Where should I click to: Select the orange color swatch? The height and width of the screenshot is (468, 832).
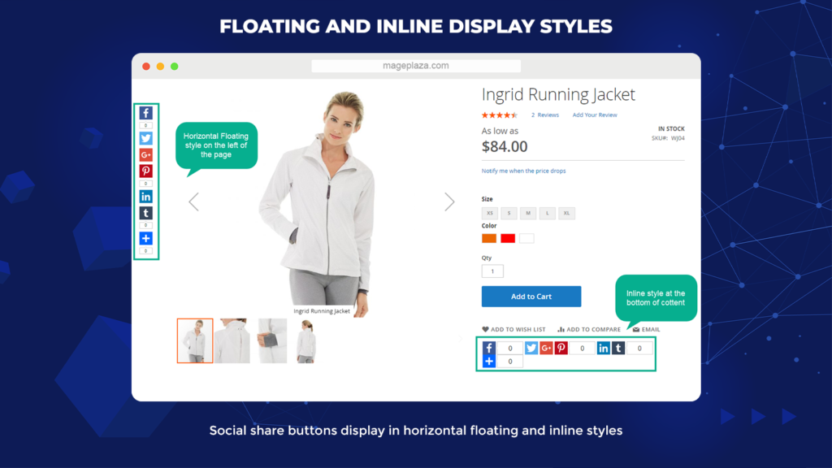(489, 238)
